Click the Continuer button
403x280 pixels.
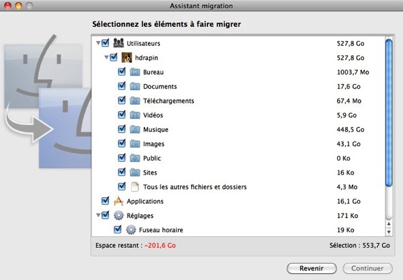pyautogui.click(x=367, y=268)
